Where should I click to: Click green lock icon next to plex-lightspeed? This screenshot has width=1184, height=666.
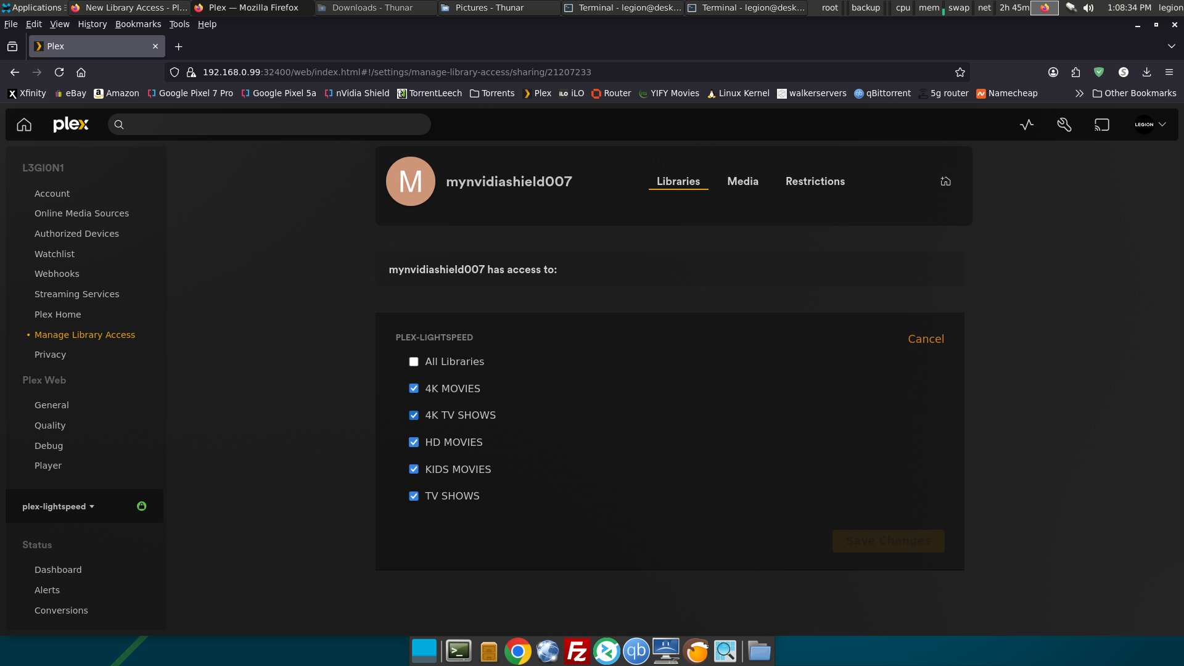[x=141, y=506]
